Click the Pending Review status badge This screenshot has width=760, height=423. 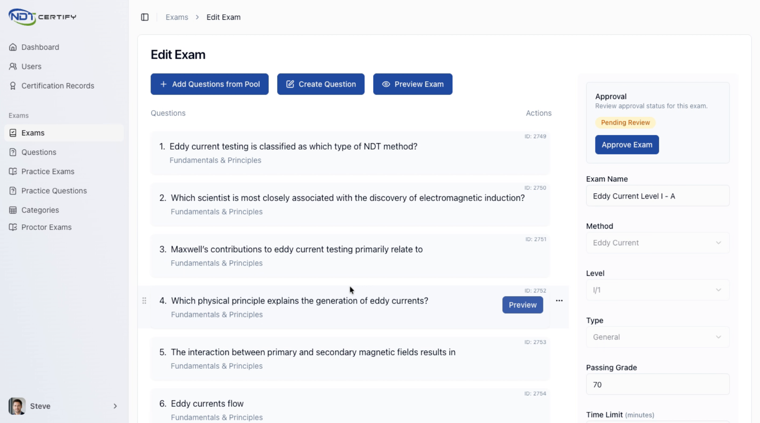coord(625,123)
